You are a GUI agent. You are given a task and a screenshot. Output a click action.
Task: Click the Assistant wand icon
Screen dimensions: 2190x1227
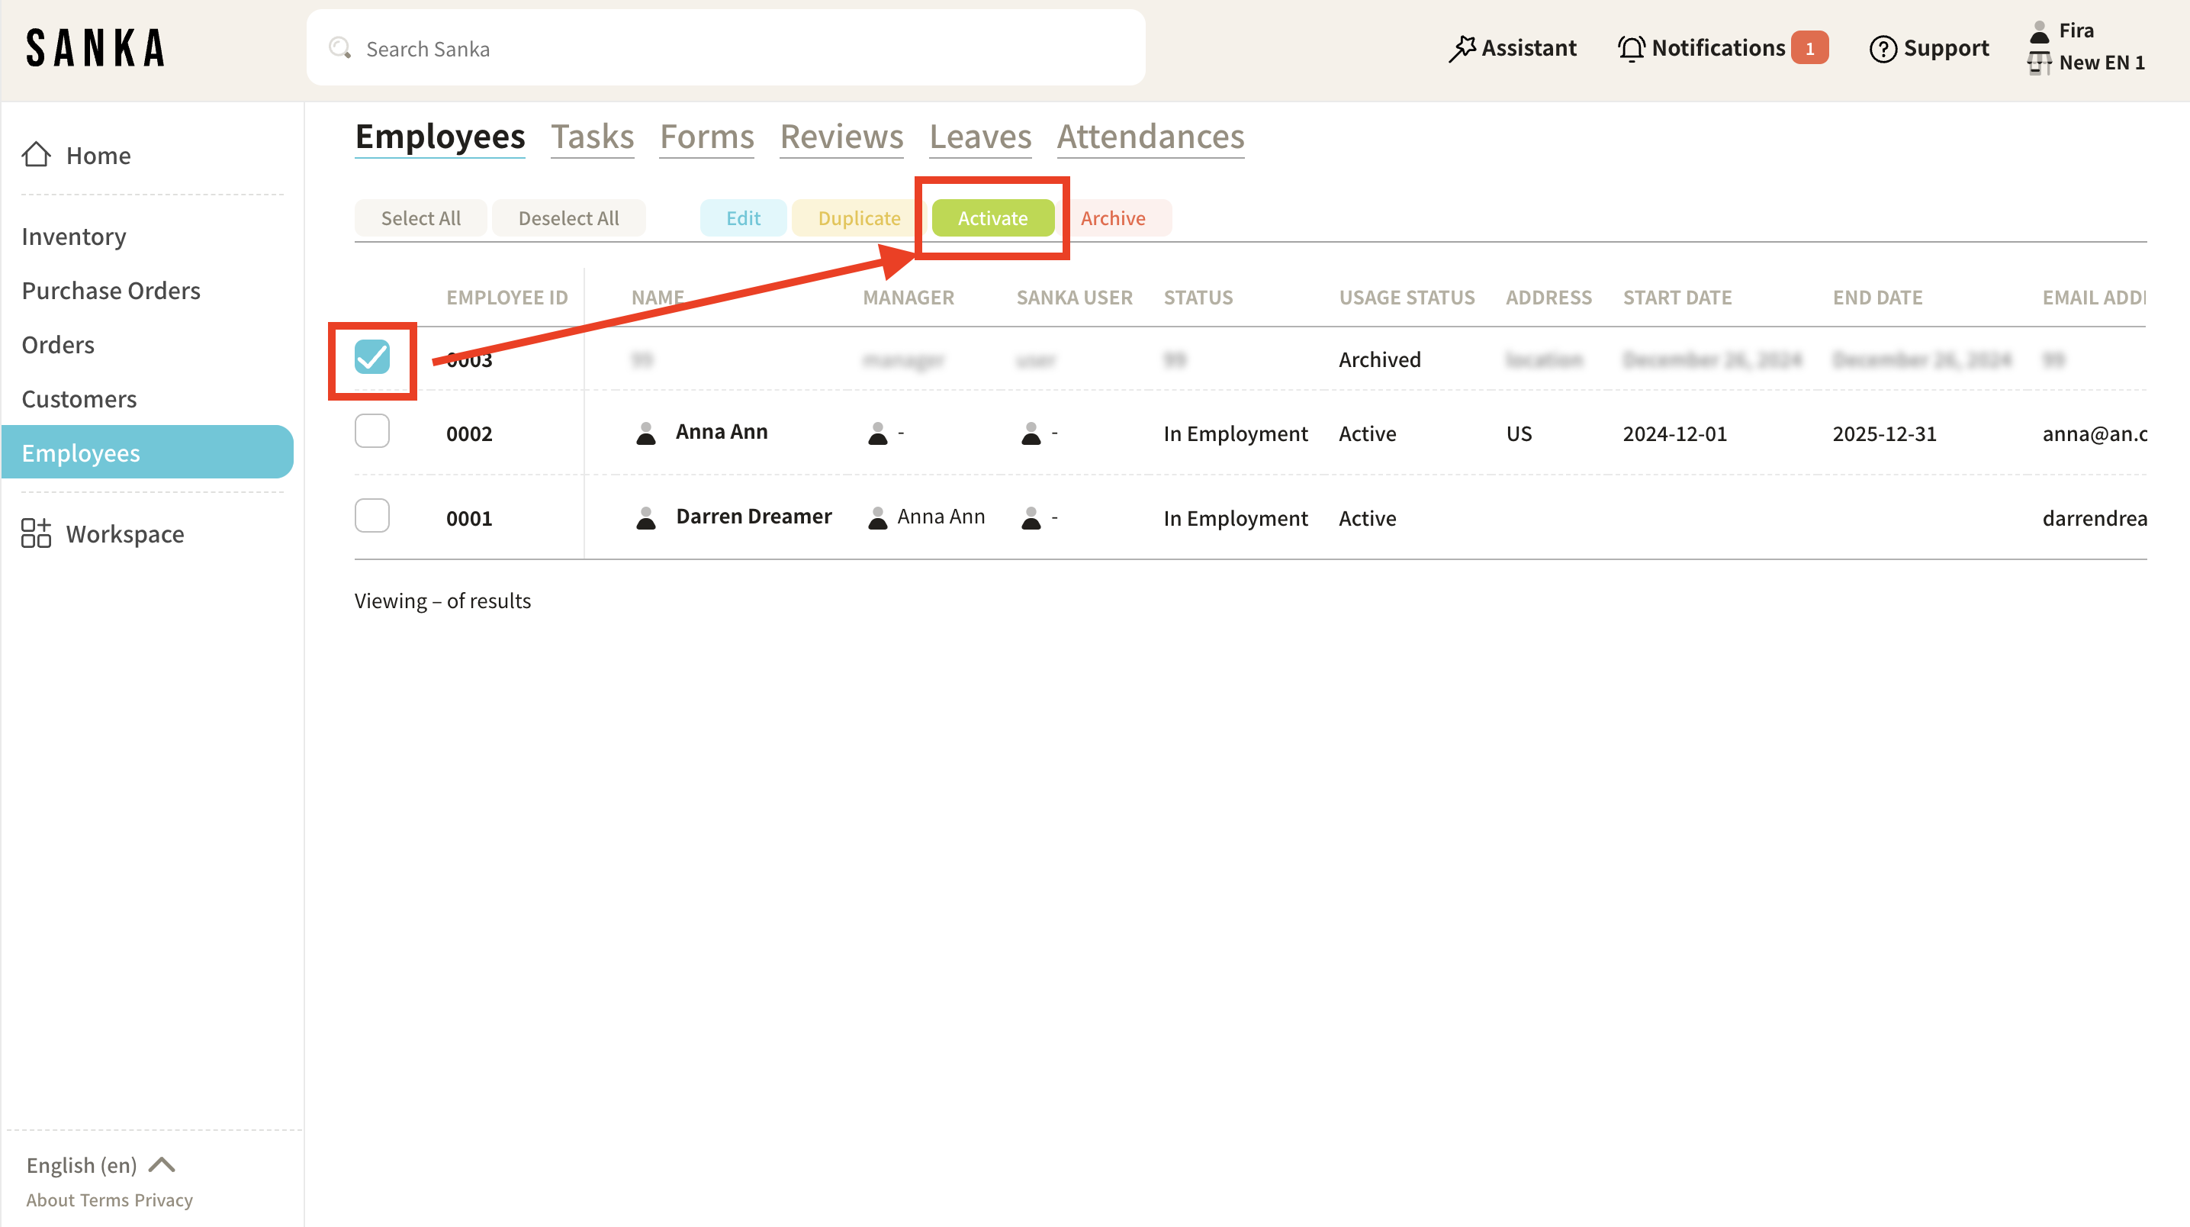1462,49
